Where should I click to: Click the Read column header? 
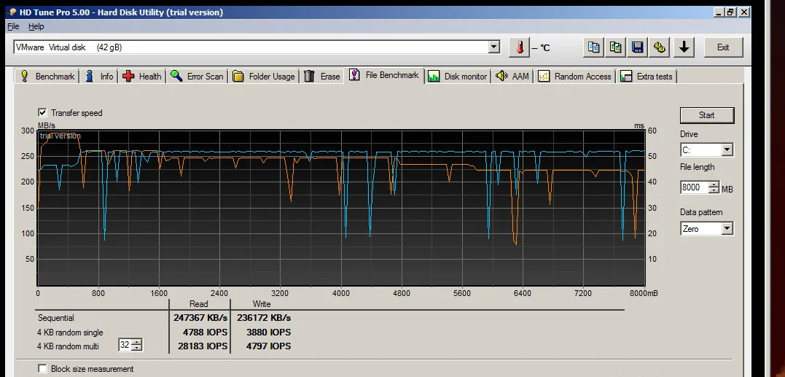199,304
